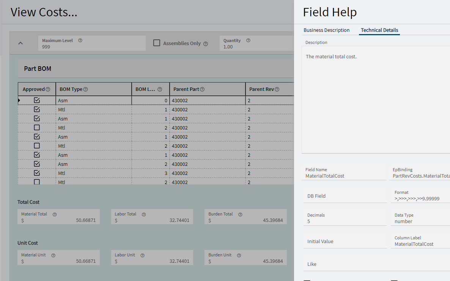
Task: Open help icon next to Assemblies Only
Action: pyautogui.click(x=206, y=44)
